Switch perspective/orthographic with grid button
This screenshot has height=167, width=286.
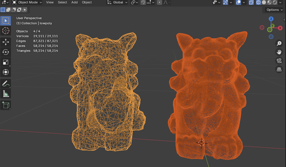pos(279,69)
